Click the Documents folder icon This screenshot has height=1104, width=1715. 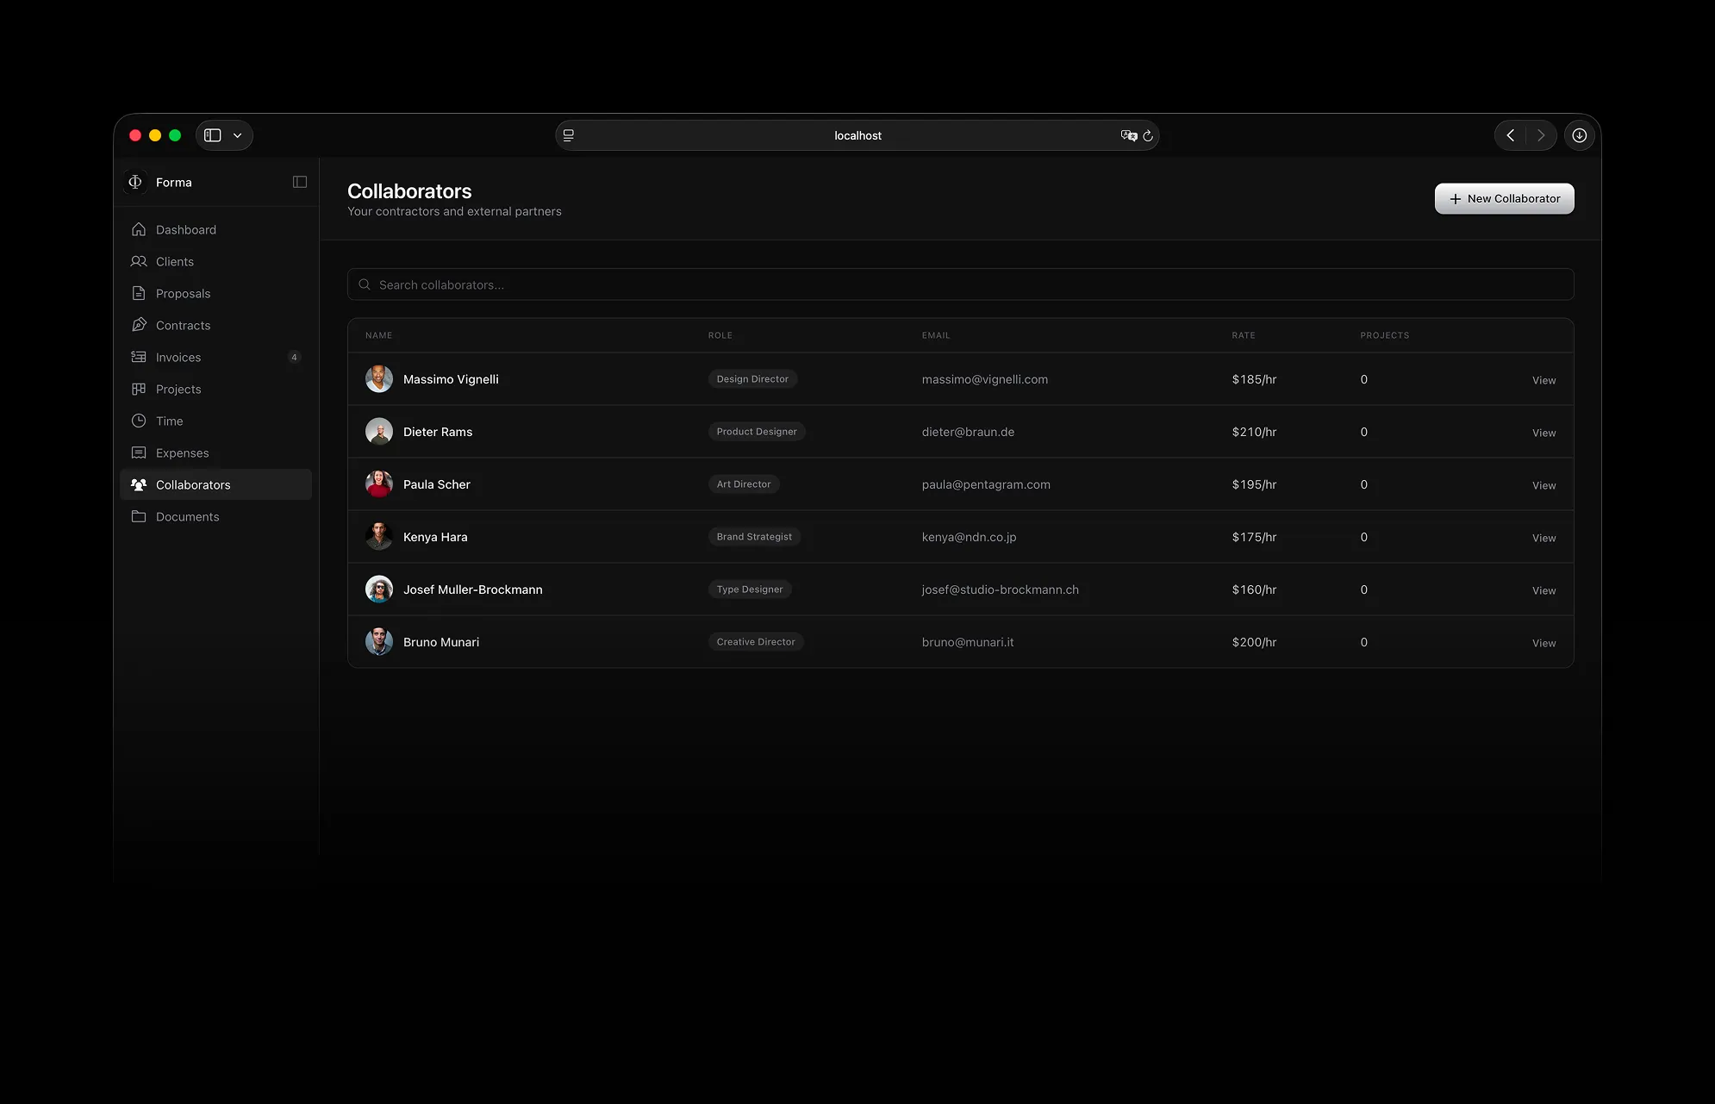[139, 516]
